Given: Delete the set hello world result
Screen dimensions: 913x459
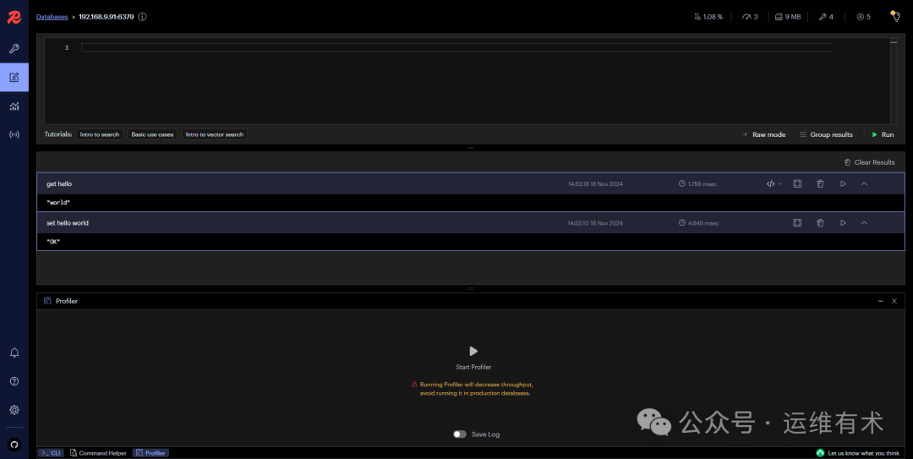Looking at the screenshot, I should (x=820, y=222).
